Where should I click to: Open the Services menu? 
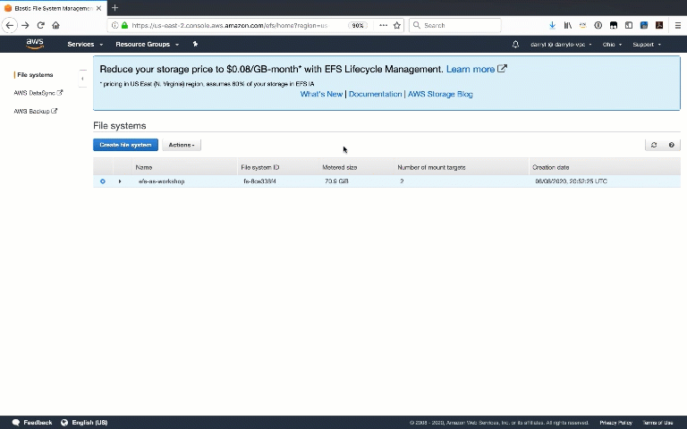[85, 44]
